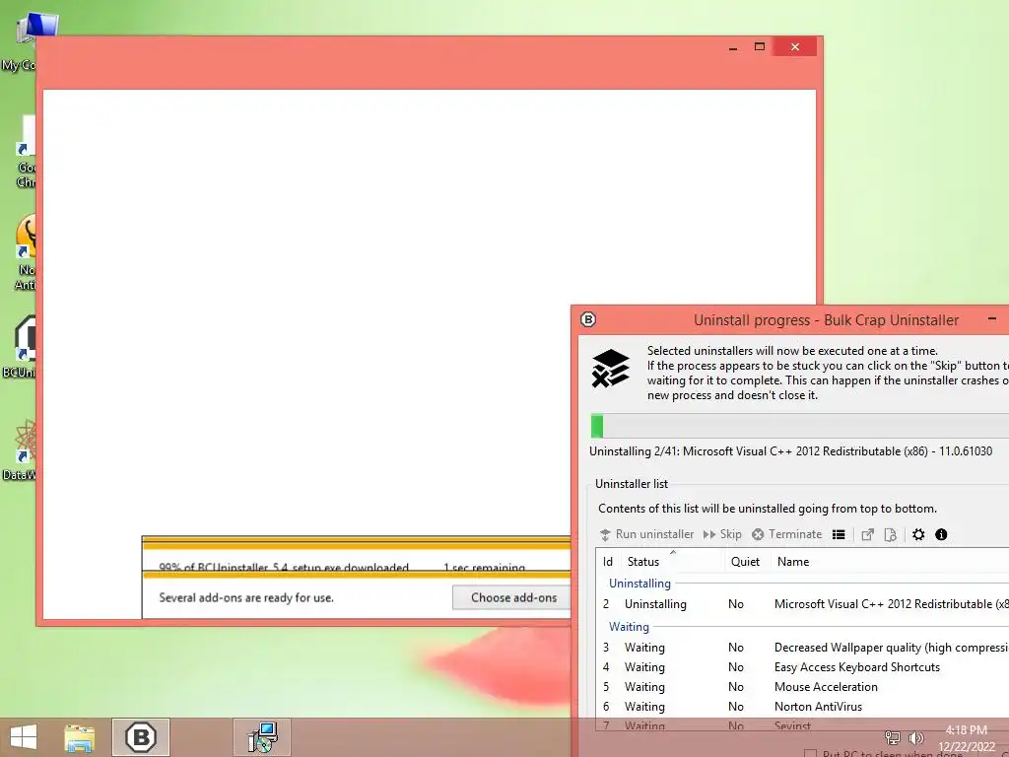Open settings gear in uninstall toolbar
Screen dimensions: 1009x757
pyautogui.click(x=918, y=534)
